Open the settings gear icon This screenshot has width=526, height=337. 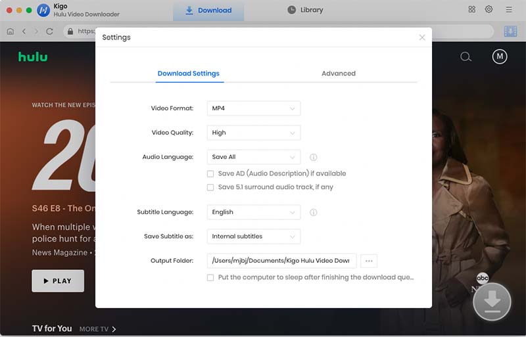[x=489, y=9]
